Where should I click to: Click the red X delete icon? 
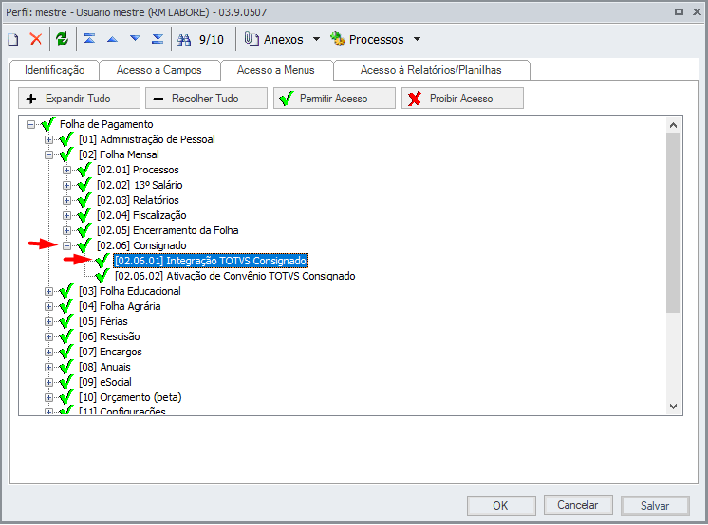pyautogui.click(x=36, y=39)
